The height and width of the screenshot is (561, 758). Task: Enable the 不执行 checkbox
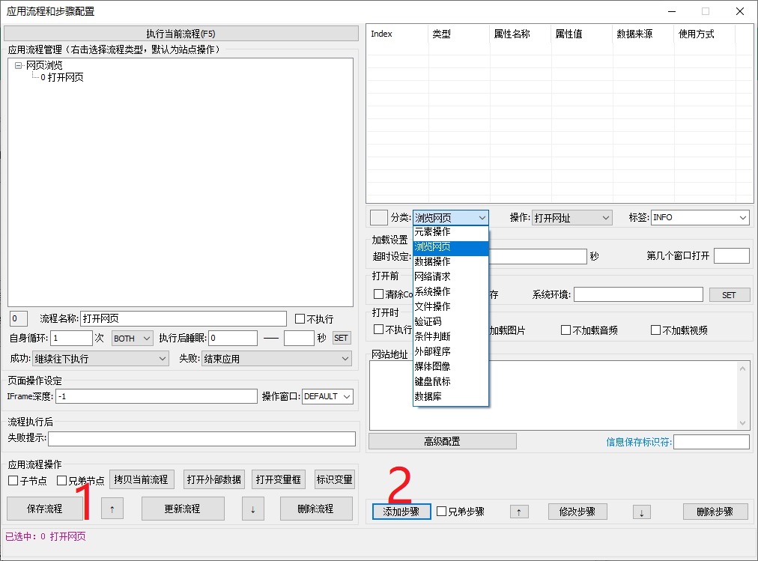coord(302,318)
